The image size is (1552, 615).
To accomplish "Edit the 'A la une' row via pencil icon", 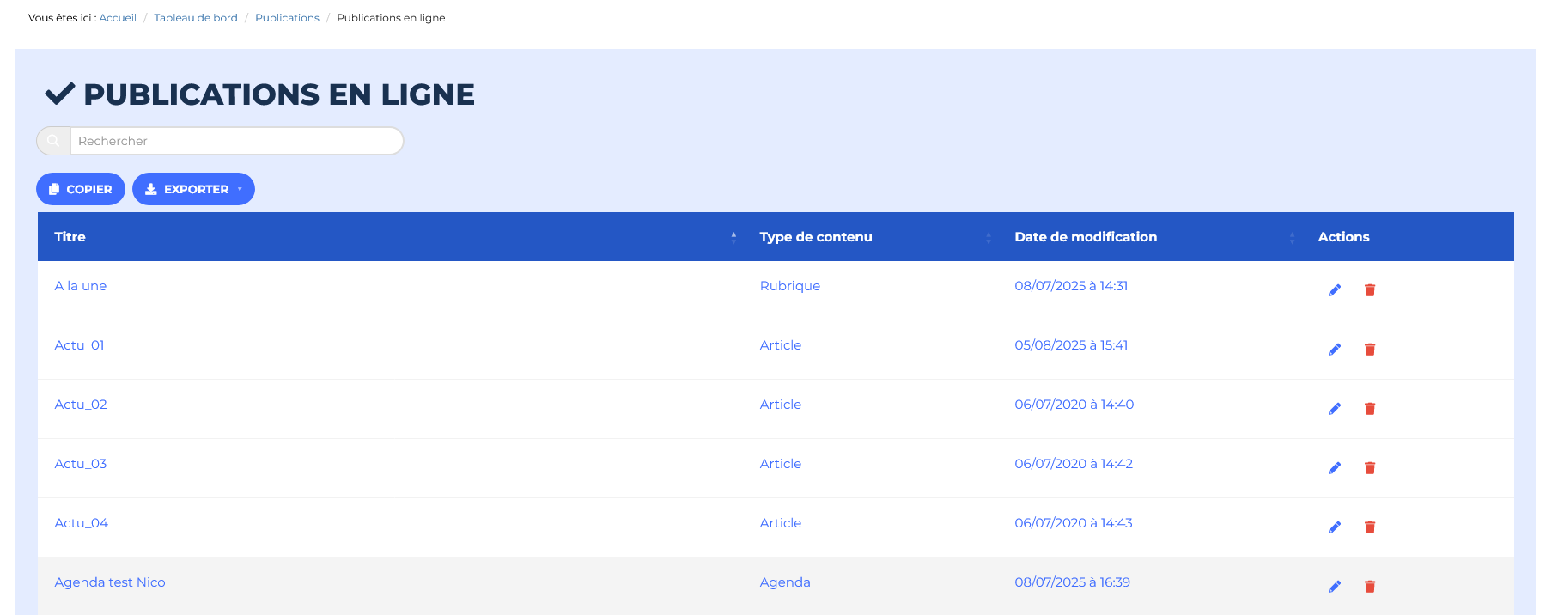I will tap(1334, 290).
